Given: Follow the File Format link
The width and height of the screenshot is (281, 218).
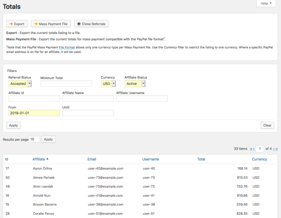Looking at the screenshot, I should (x=67, y=47).
